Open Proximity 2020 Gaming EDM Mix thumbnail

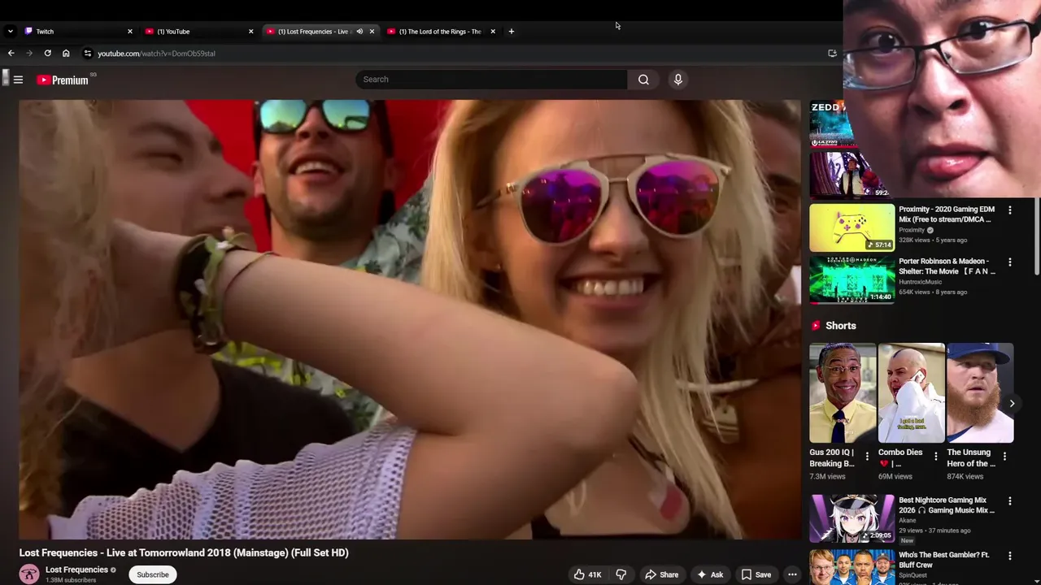pos(852,227)
